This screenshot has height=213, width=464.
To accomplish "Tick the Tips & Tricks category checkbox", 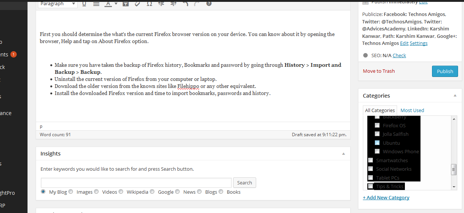I will (370, 186).
